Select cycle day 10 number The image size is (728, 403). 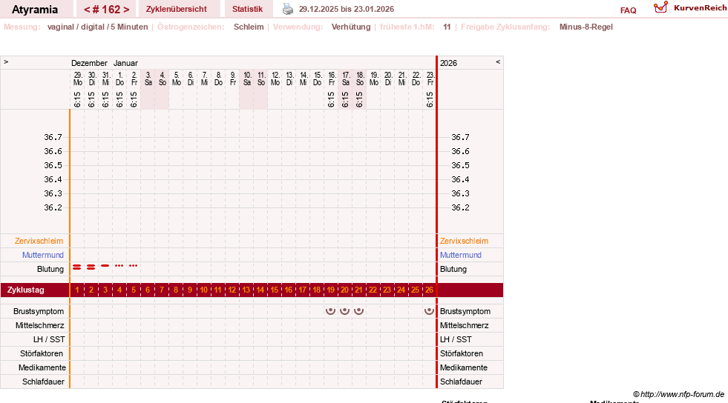pos(204,290)
